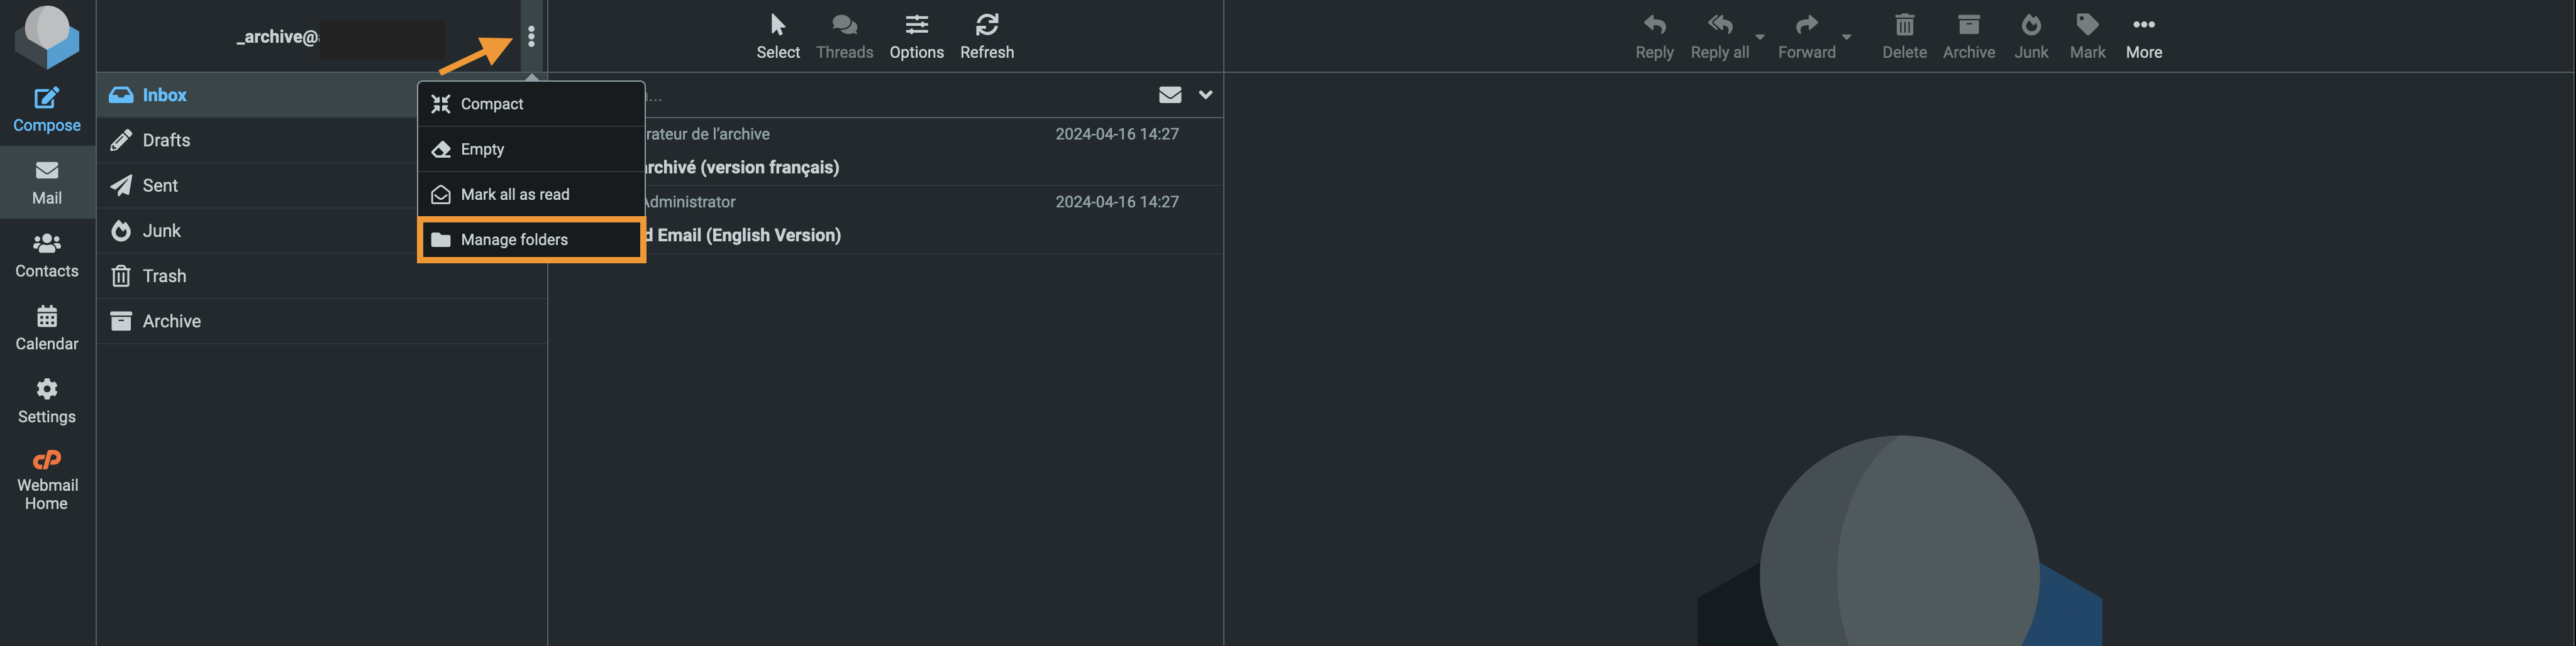Toggle the Select messages mode
Viewport: 2576px width, 646px height.
[777, 36]
